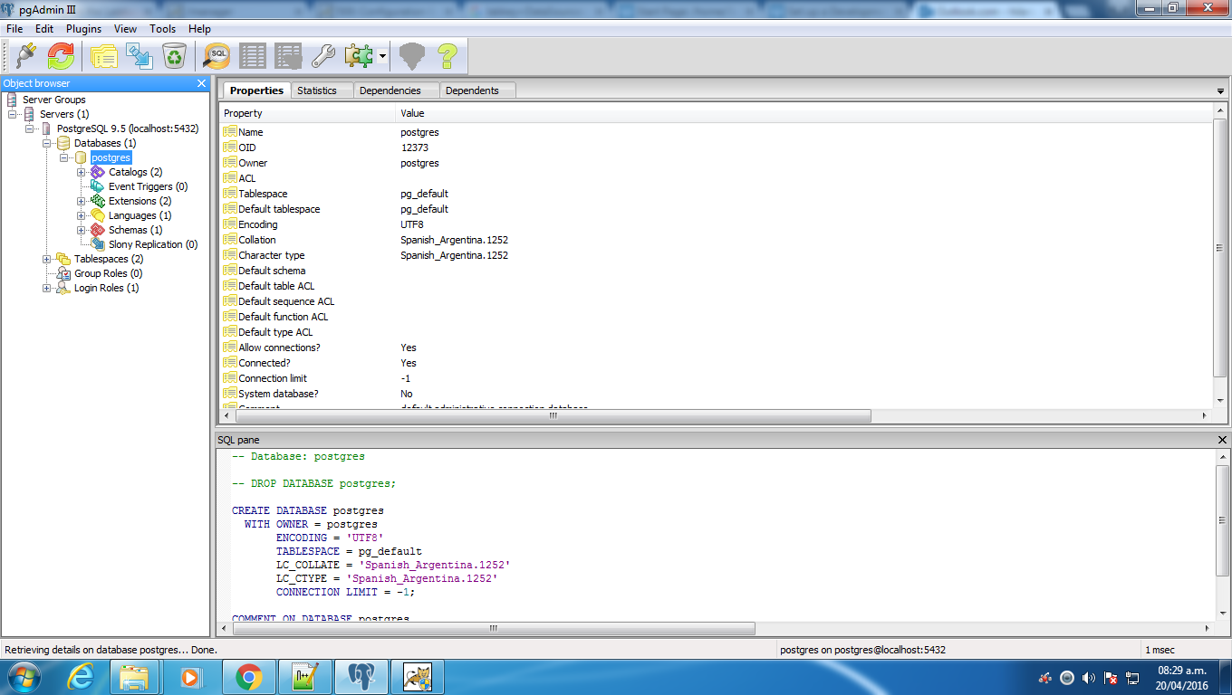This screenshot has height=695, width=1232.
Task: Open the object properties toolbar icon
Action: [103, 57]
